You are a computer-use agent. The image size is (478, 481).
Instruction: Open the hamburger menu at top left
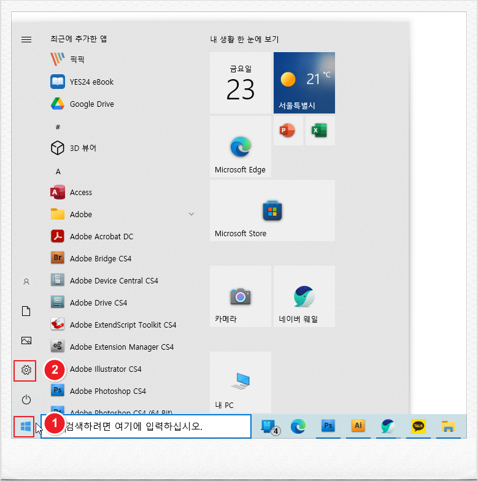[x=26, y=39]
